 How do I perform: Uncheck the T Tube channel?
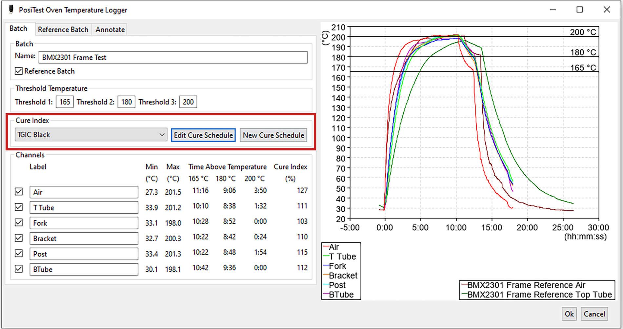(x=19, y=207)
